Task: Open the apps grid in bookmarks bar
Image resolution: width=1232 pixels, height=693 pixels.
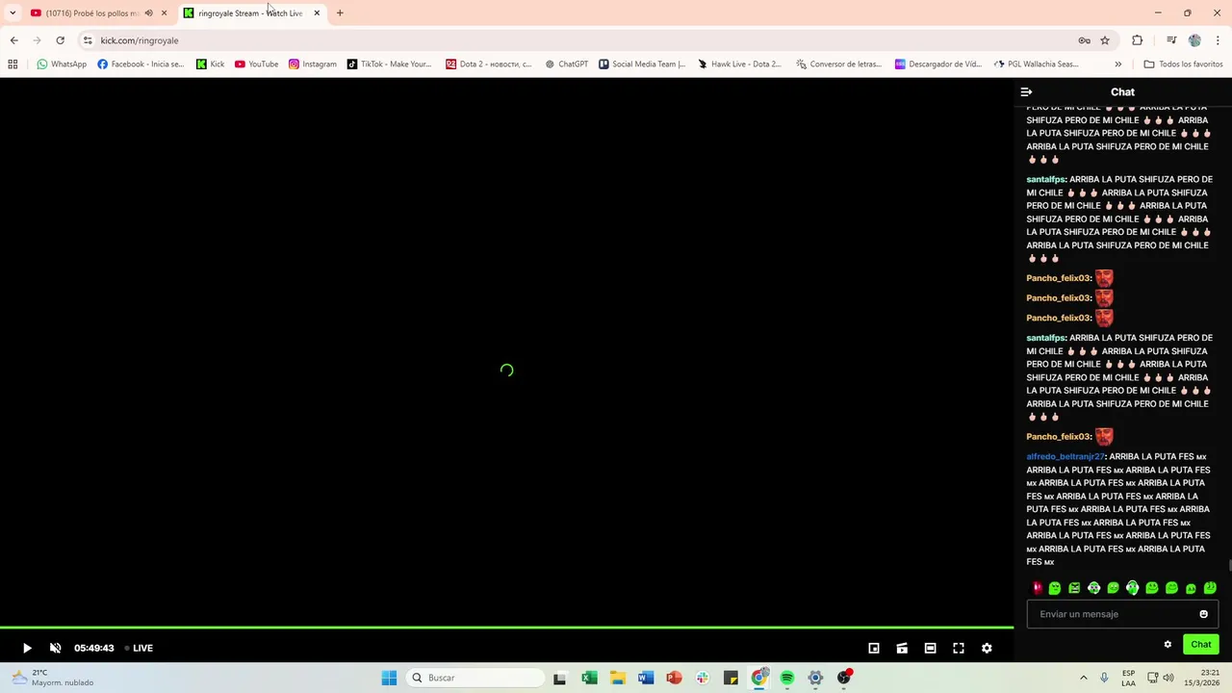Action: coord(13,64)
